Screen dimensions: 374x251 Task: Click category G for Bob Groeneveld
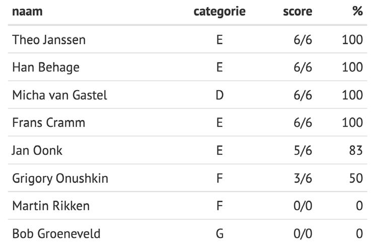tap(219, 233)
